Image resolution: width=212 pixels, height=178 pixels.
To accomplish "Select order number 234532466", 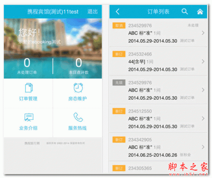I will click(x=140, y=54).
